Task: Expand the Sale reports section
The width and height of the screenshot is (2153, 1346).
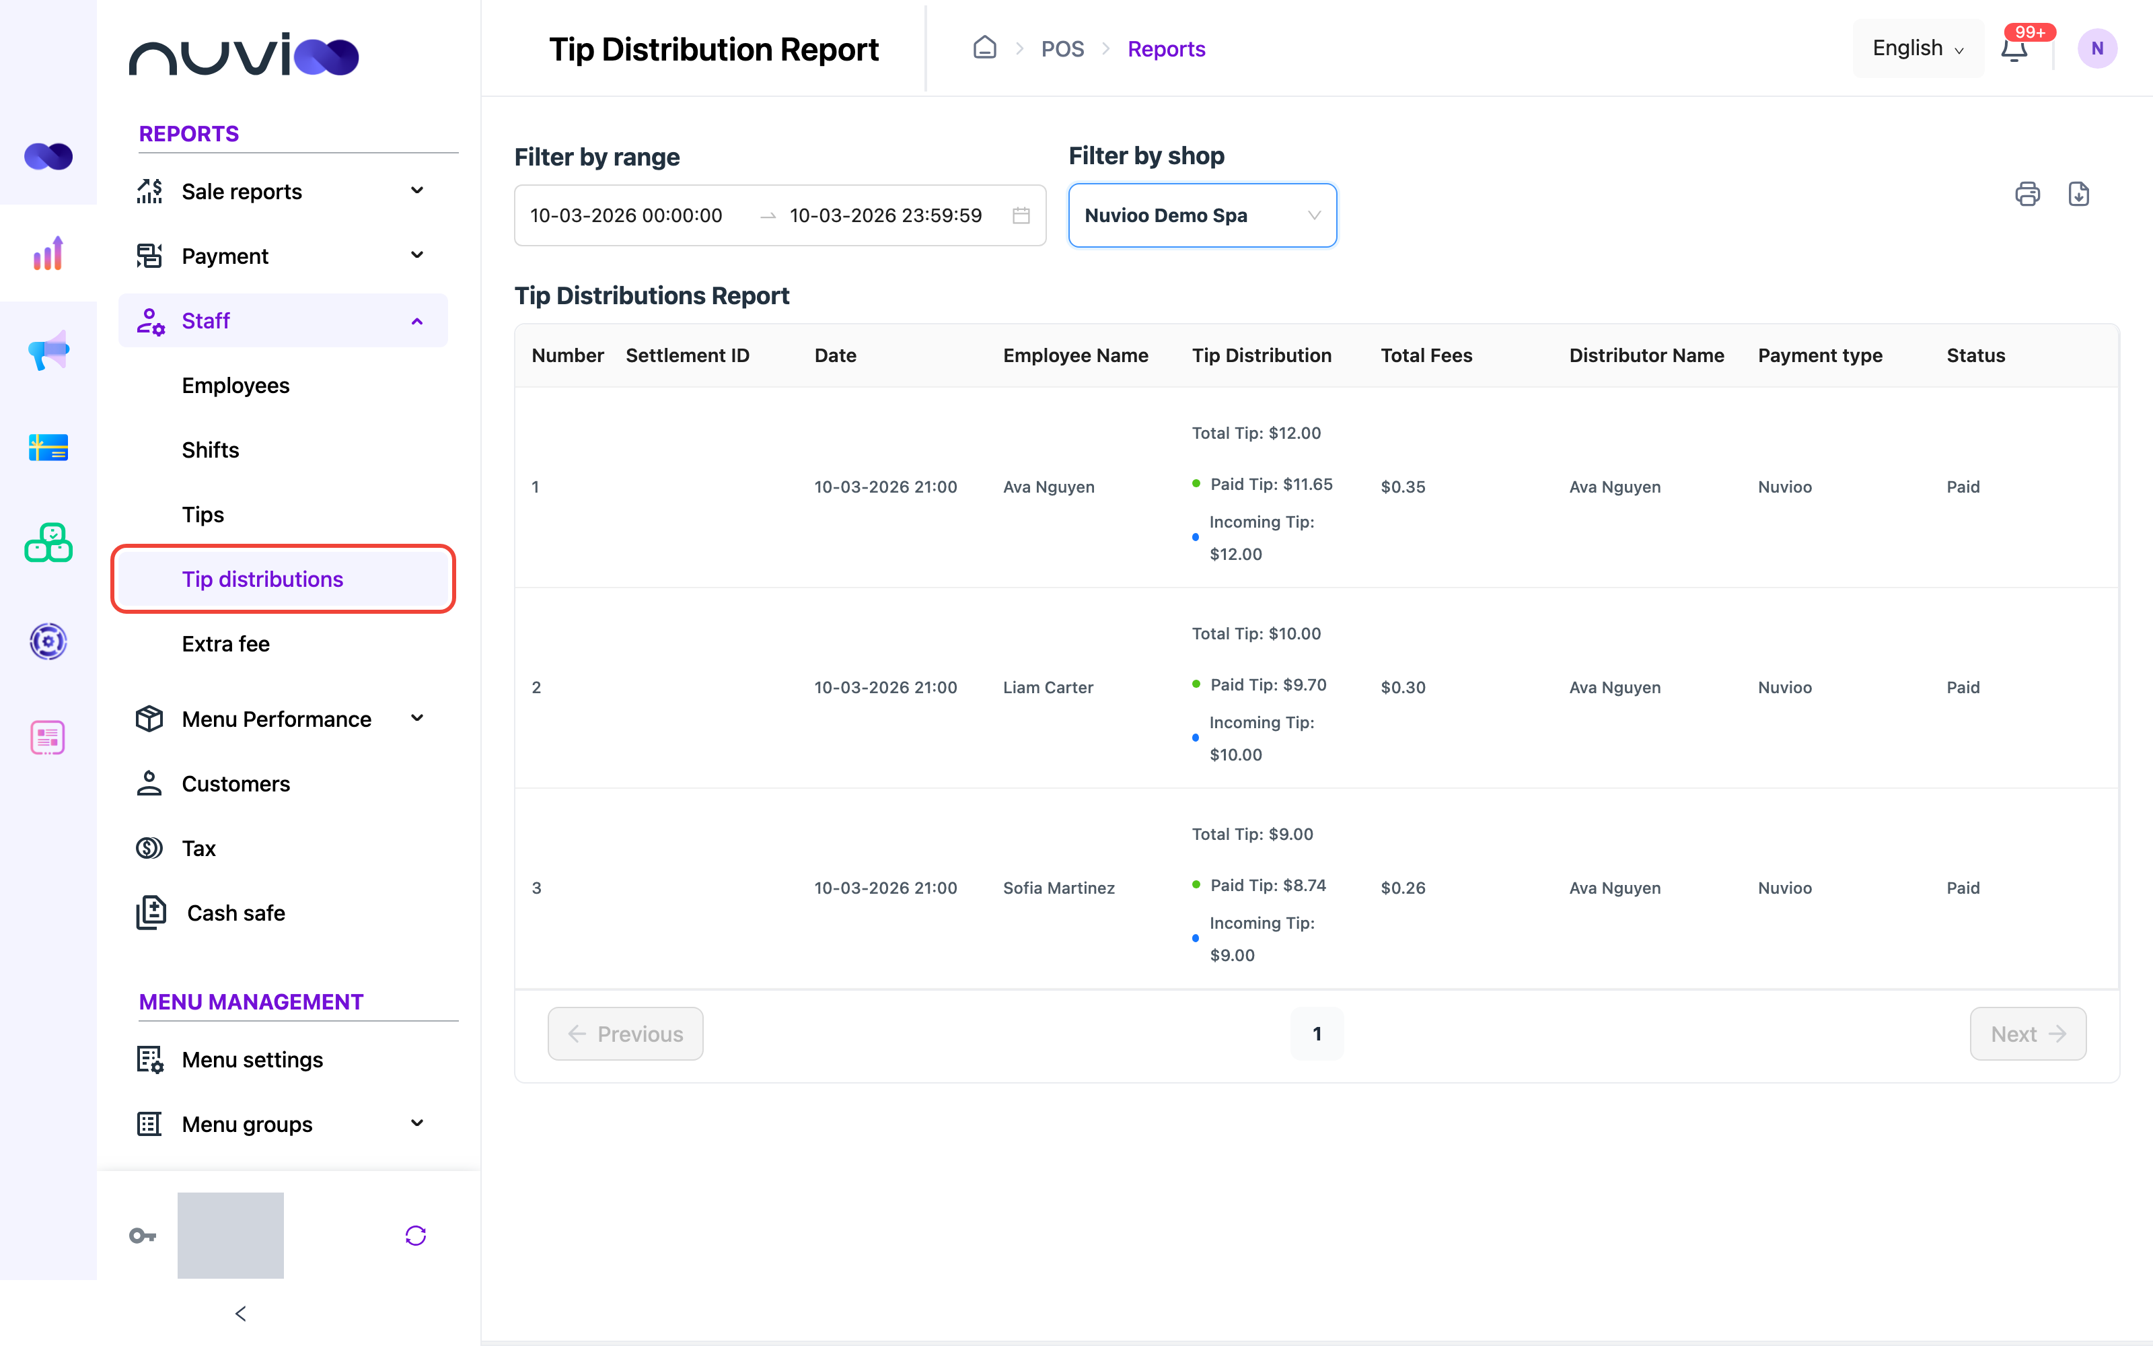Action: click(x=283, y=191)
